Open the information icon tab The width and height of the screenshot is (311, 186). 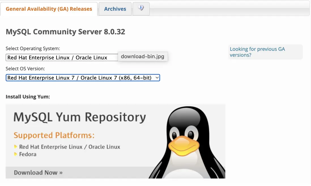pos(141,8)
